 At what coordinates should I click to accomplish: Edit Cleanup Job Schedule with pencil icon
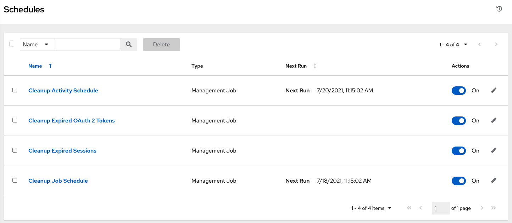pyautogui.click(x=494, y=181)
